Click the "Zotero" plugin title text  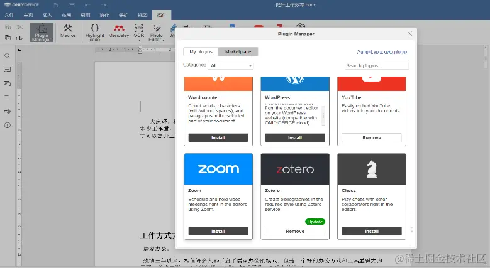point(272,190)
